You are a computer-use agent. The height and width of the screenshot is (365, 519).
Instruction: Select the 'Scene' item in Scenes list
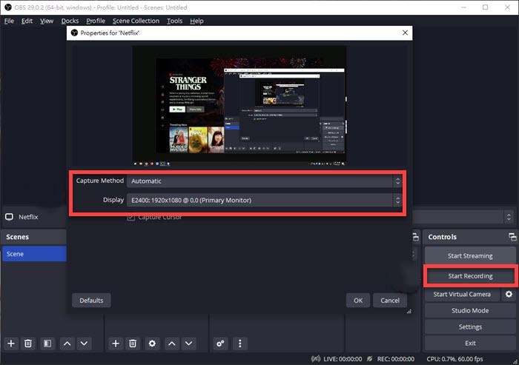click(34, 254)
